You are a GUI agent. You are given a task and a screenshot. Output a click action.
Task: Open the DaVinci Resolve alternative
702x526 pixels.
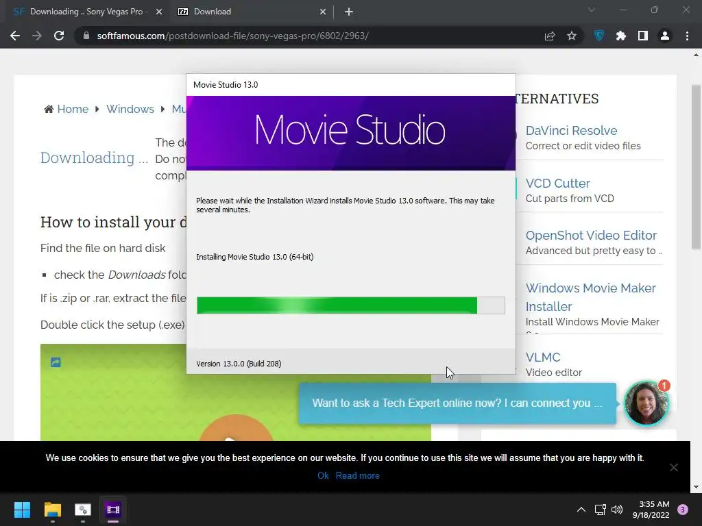[571, 131]
